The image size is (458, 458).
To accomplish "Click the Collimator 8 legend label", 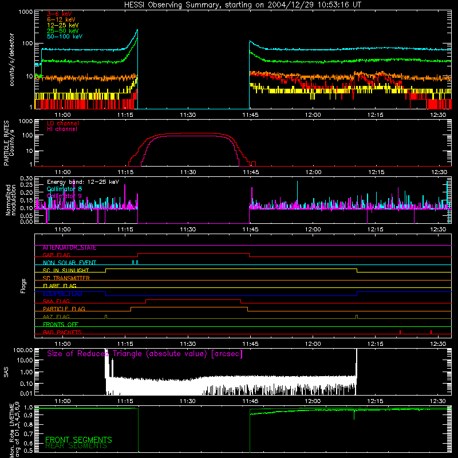I will coord(64,189).
